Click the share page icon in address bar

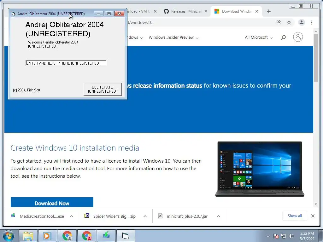pos(279,22)
